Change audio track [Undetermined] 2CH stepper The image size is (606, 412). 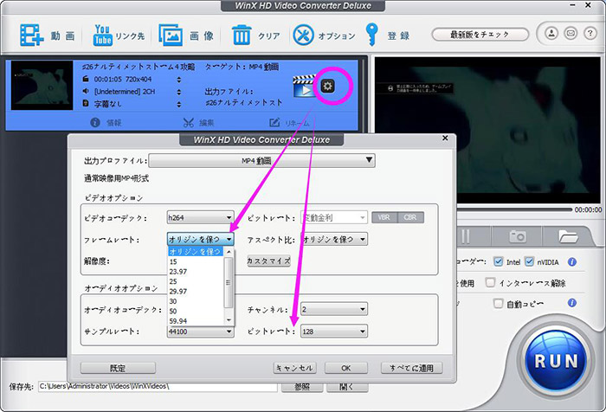click(178, 92)
